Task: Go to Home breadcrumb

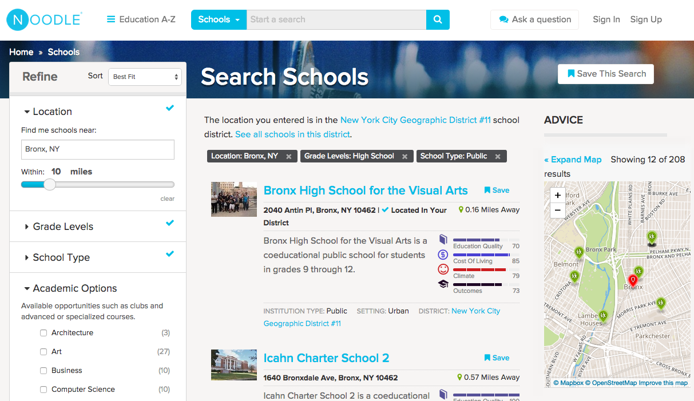Action: (x=21, y=52)
